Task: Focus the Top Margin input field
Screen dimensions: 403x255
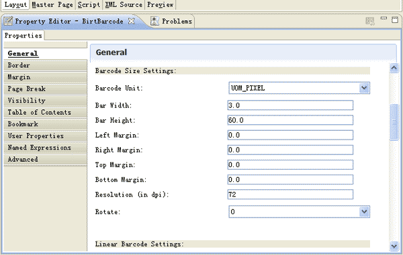Action: click(x=290, y=164)
